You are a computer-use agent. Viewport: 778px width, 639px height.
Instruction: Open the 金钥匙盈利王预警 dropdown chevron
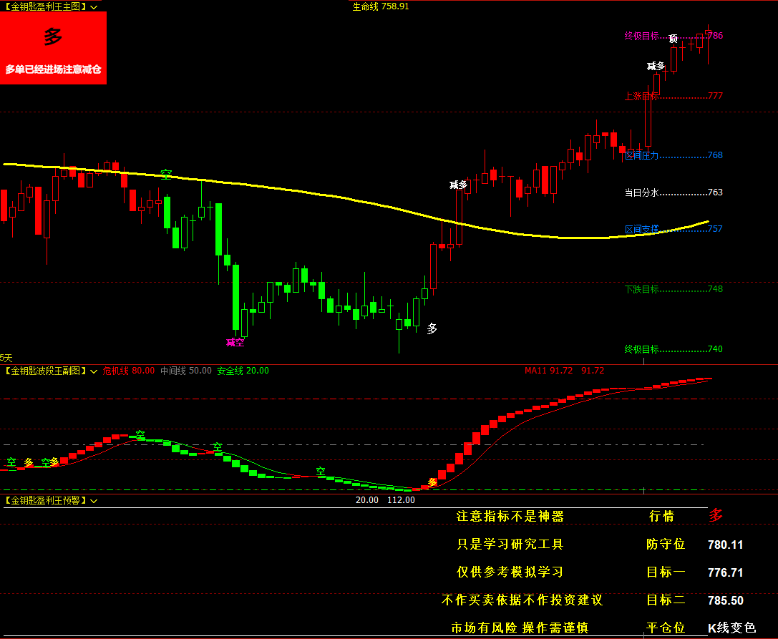[x=94, y=501]
